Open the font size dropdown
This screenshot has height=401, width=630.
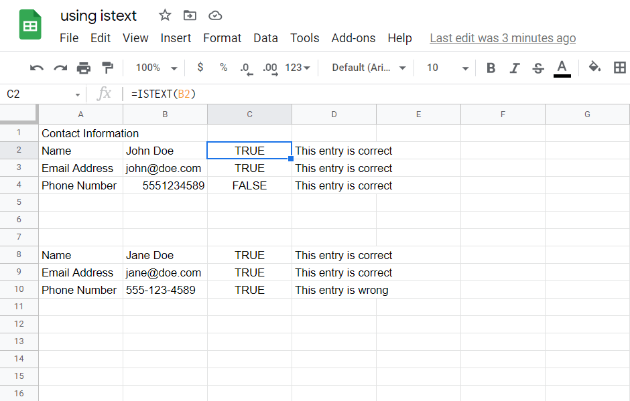point(447,68)
